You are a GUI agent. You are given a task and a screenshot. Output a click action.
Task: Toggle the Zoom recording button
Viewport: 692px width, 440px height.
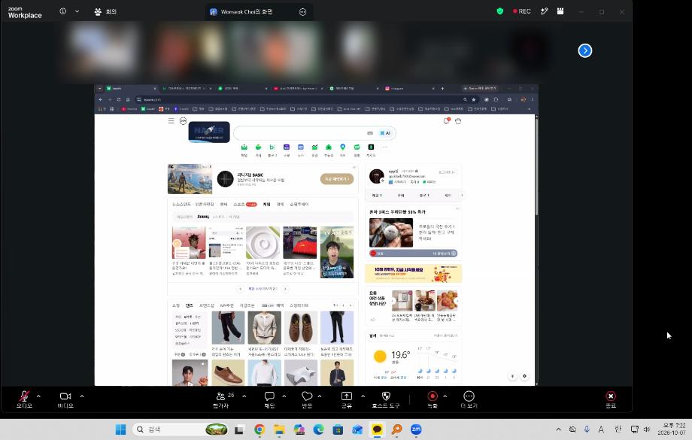pos(432,399)
